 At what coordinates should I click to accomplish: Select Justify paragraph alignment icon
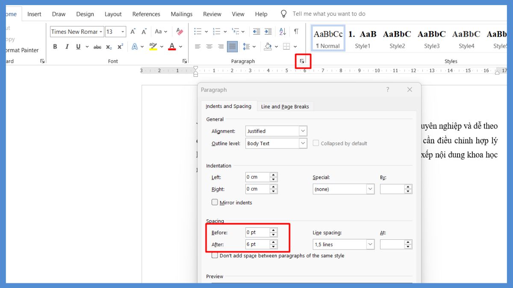233,47
